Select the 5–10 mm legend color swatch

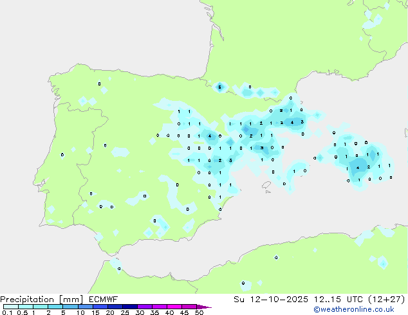point(70,307)
